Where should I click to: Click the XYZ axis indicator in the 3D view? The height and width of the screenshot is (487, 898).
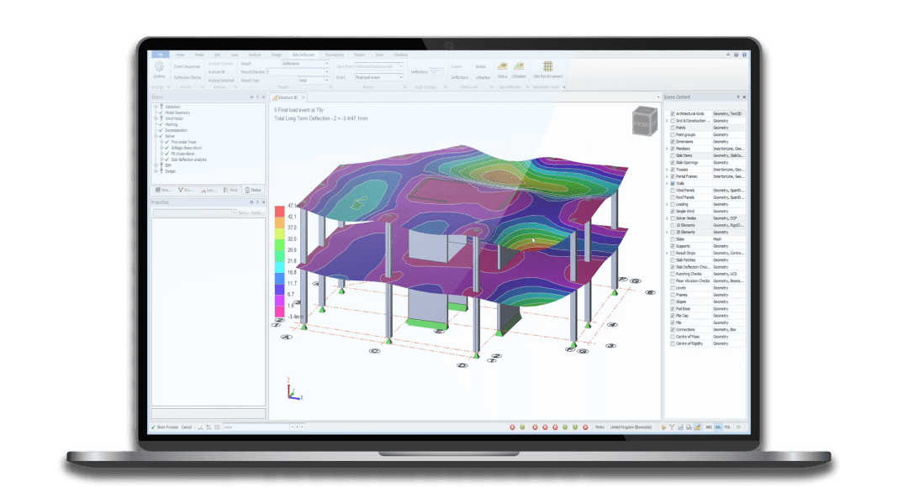tap(291, 391)
